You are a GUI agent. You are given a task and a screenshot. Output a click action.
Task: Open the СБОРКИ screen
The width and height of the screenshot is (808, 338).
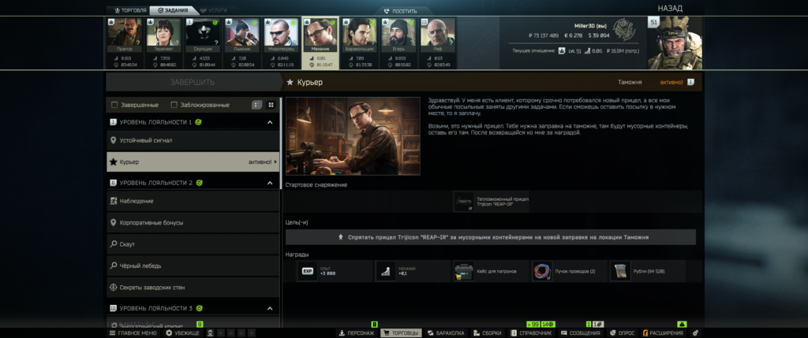click(488, 333)
